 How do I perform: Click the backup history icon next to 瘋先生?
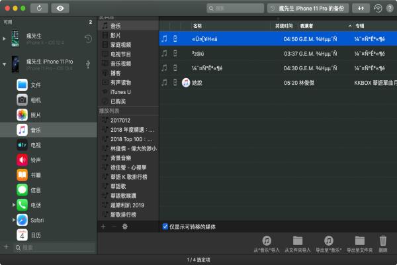pos(88,39)
